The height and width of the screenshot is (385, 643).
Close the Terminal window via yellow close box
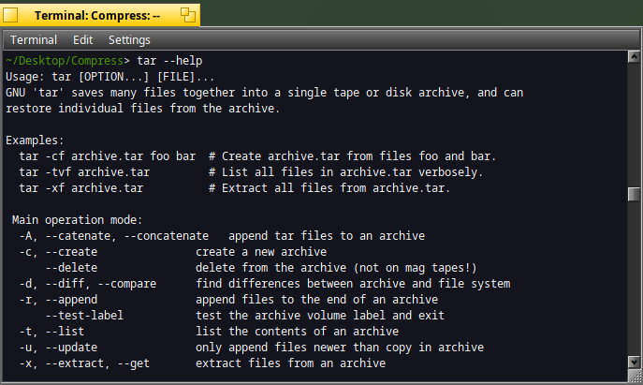tap(10, 15)
